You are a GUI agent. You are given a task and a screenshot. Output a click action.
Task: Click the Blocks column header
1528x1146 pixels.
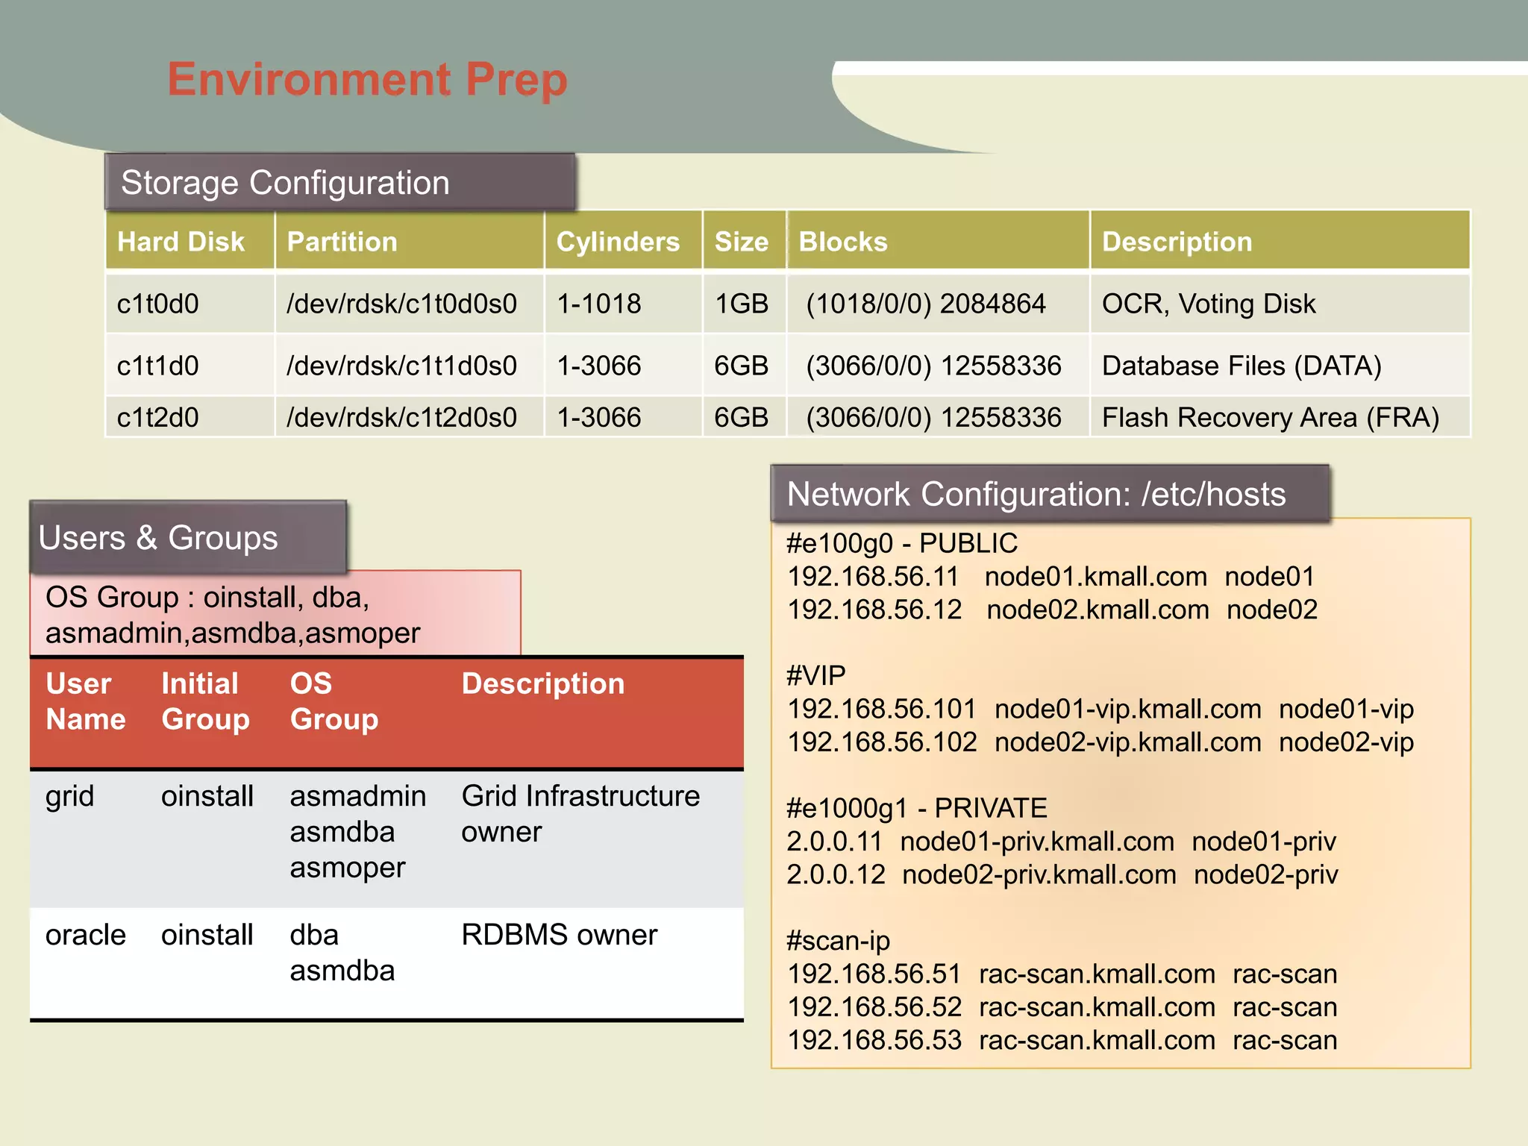click(x=939, y=241)
